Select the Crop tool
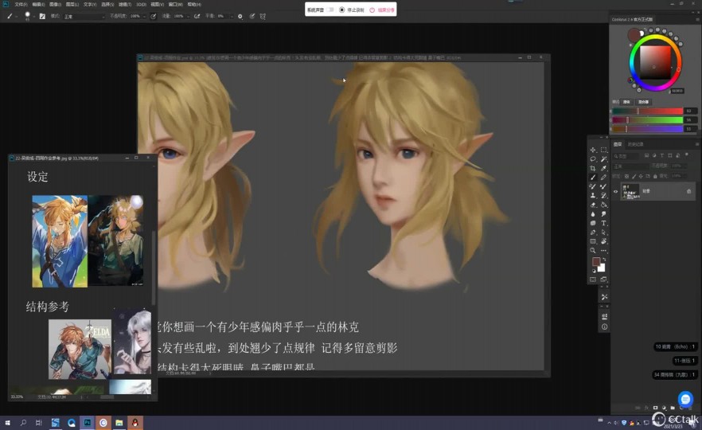The height and width of the screenshot is (430, 702). (x=593, y=169)
